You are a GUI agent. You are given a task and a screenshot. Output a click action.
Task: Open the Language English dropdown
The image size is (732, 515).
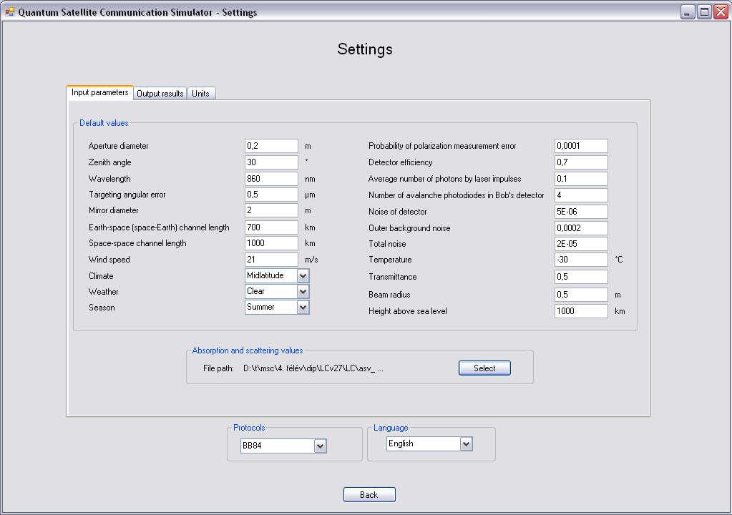click(466, 444)
